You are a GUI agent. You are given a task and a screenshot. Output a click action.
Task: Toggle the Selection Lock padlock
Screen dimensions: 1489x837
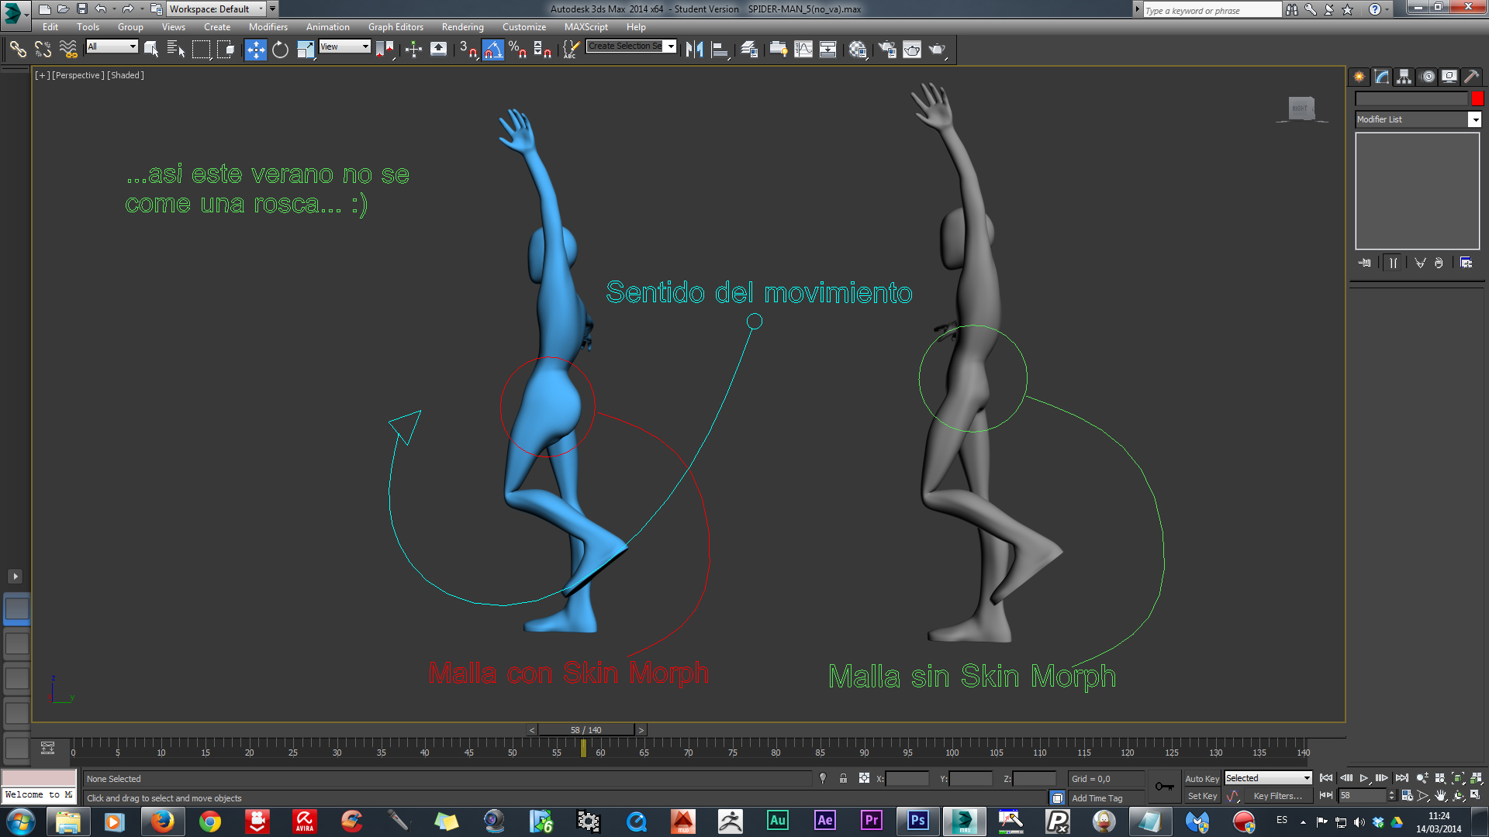pyautogui.click(x=843, y=779)
